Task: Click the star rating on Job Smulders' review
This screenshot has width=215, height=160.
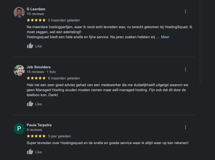Action: coord(36,78)
